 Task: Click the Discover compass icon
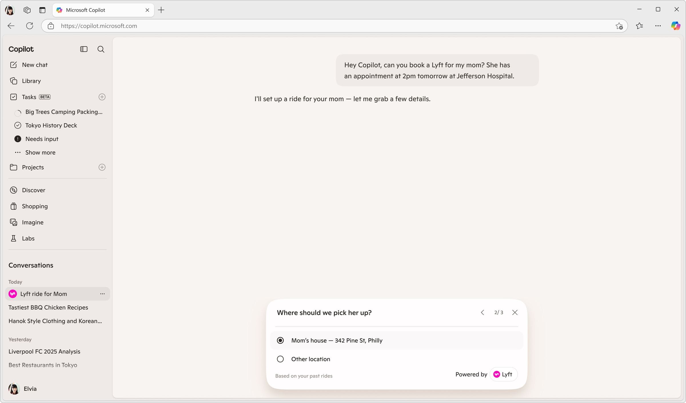13,190
